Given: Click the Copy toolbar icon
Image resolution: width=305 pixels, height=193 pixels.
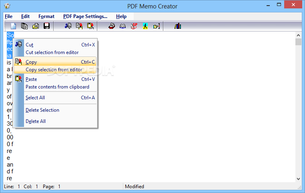Looking at the screenshot, I should coord(79,26).
